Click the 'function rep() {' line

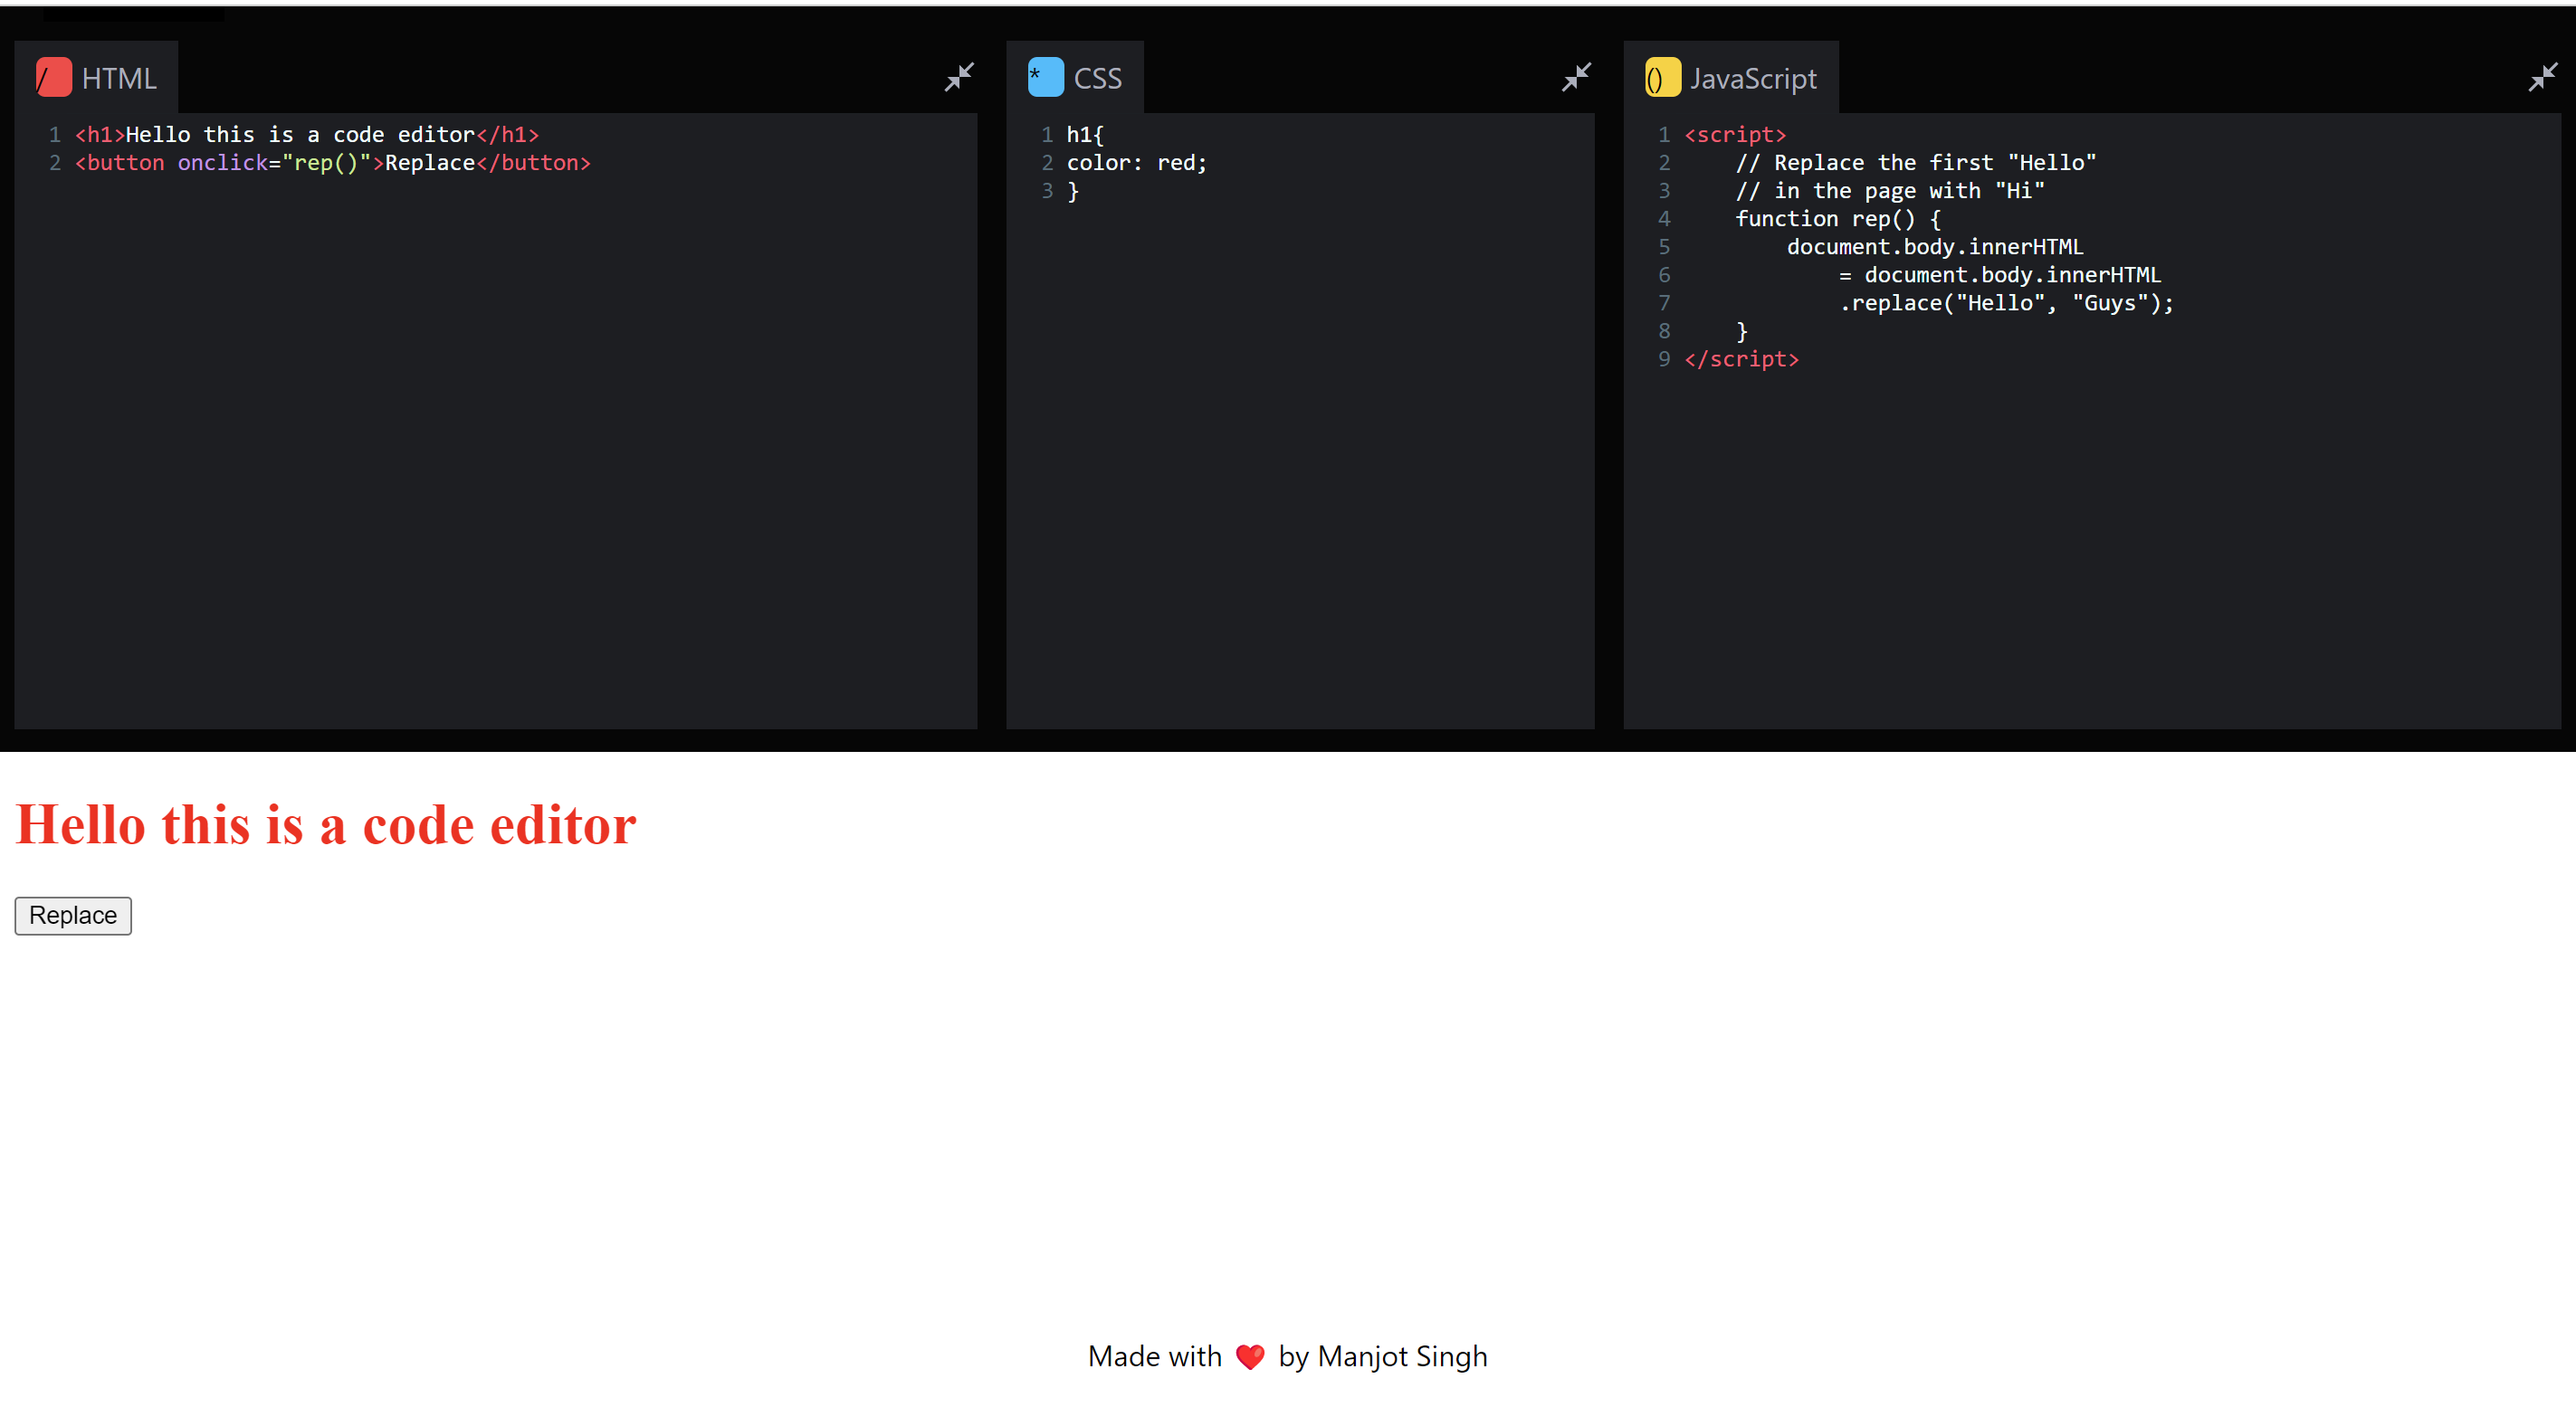coord(1838,218)
